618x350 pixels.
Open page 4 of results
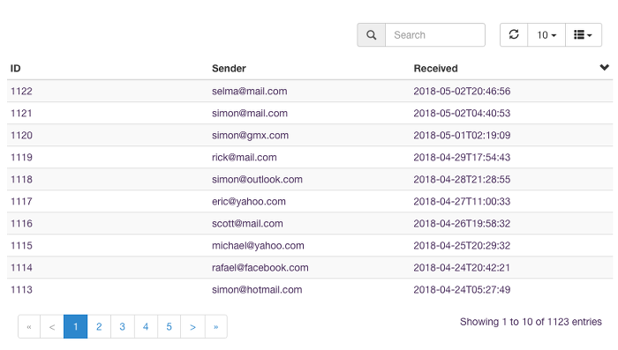pyautogui.click(x=146, y=326)
